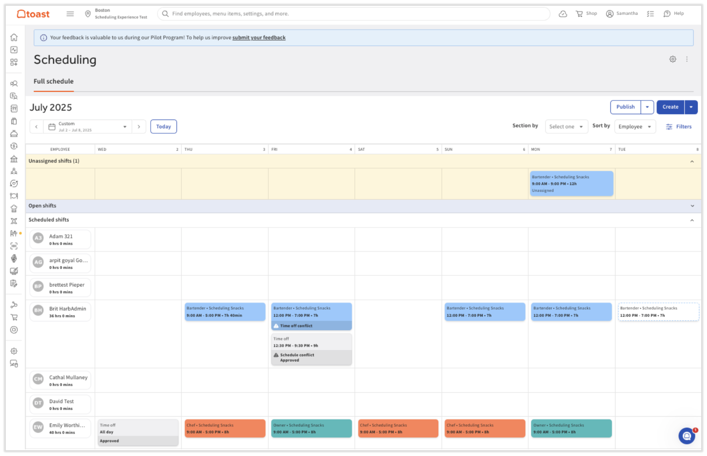707x456 pixels.
Task: Open the Reports analytics icon in sidebar
Action: (14, 49)
